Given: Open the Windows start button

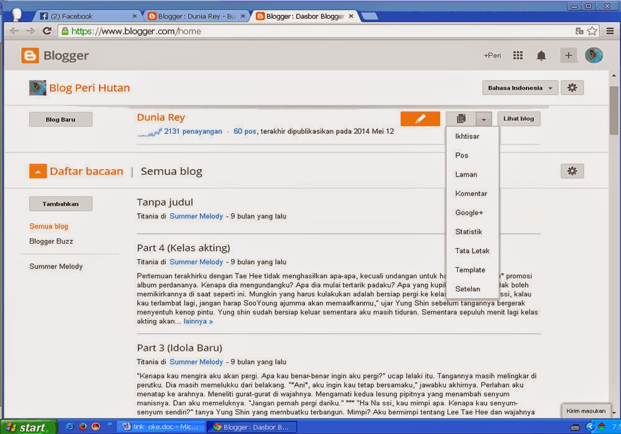Looking at the screenshot, I should 28,427.
